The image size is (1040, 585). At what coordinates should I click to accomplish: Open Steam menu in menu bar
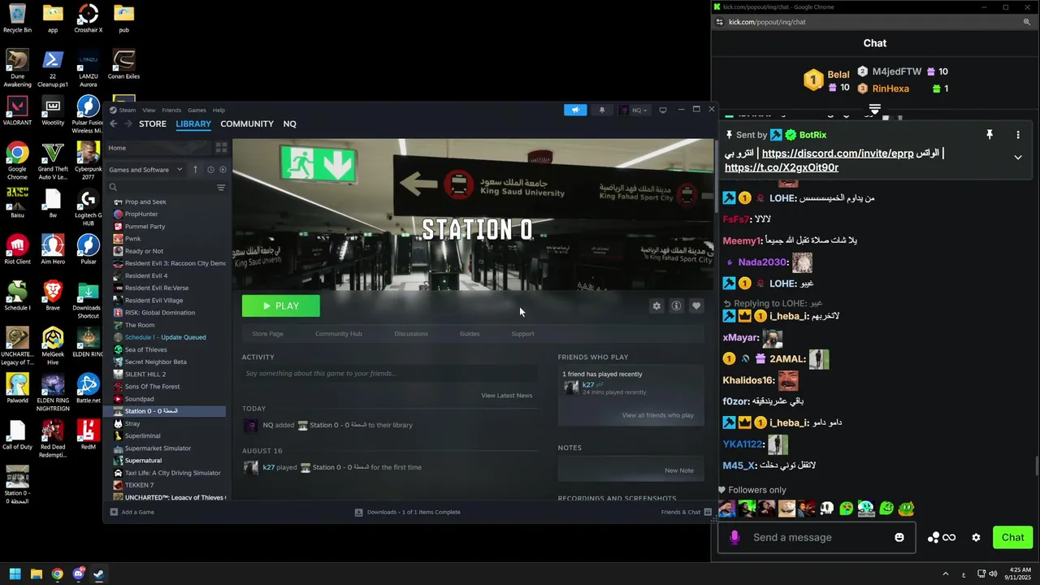(128, 110)
